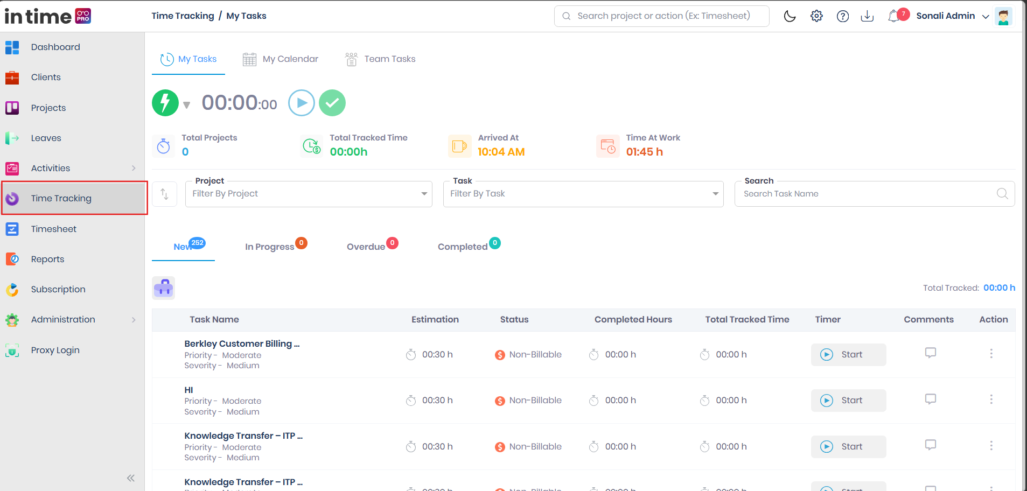
Task: Open Filter By Task dropdown
Action: coord(583,194)
